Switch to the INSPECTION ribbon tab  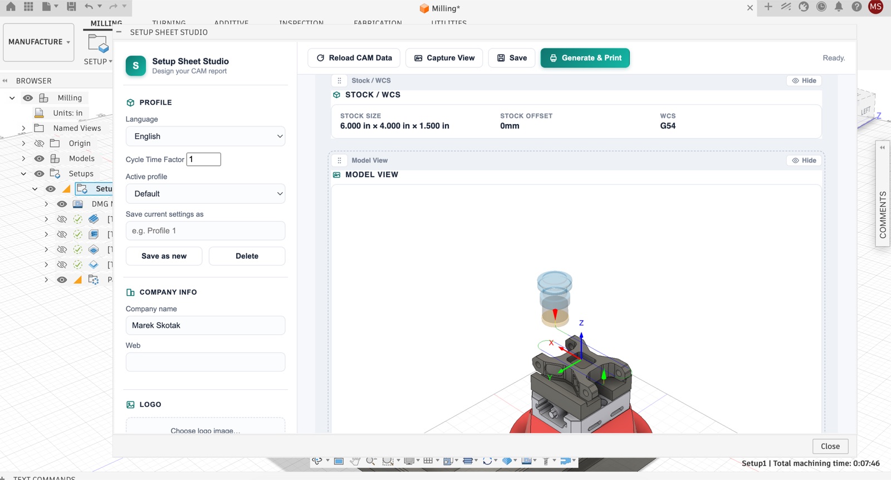click(x=301, y=23)
